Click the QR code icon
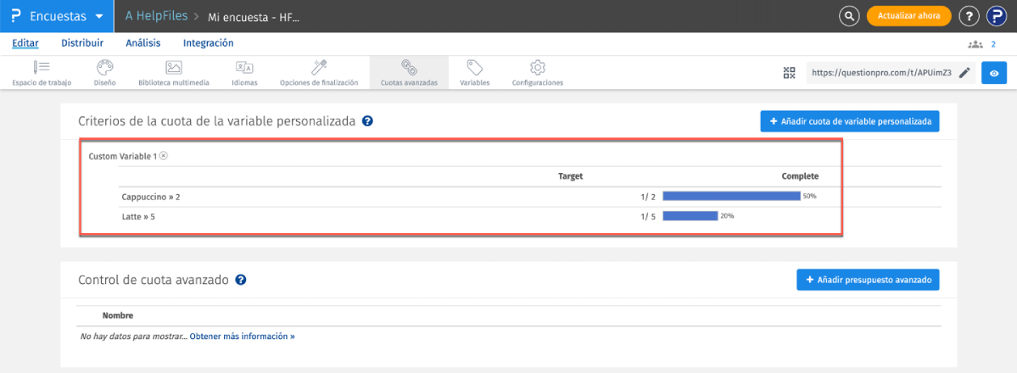This screenshot has height=373, width=1017. coord(790,73)
